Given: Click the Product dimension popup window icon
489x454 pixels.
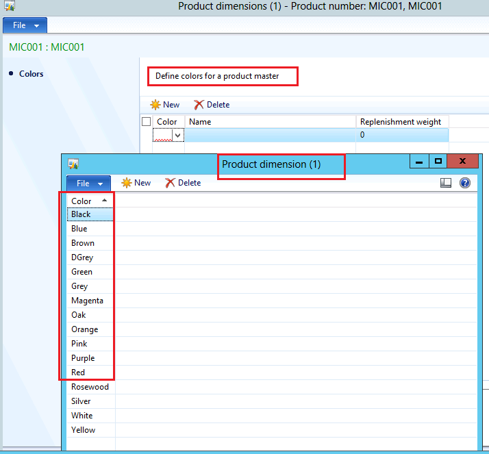Looking at the screenshot, I should (x=73, y=164).
